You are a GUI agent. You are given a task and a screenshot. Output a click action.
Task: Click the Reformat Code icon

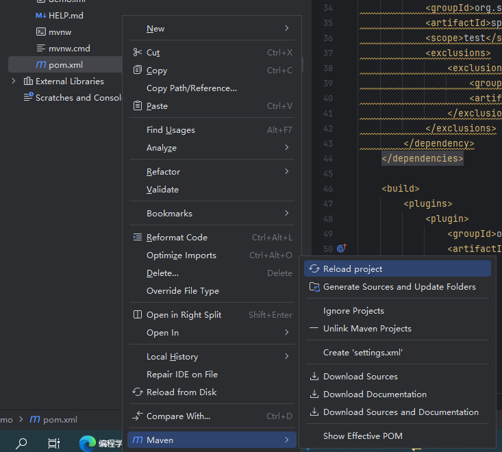(138, 237)
